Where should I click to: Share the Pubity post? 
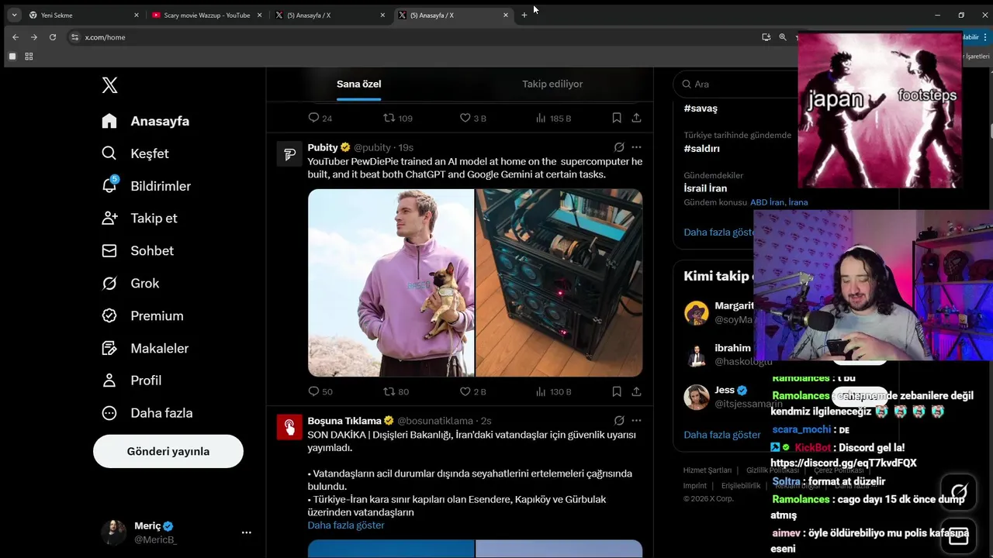(x=636, y=391)
